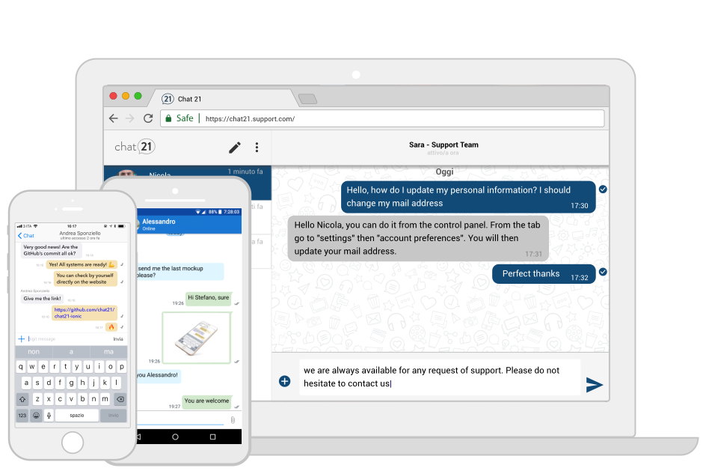706x474 pixels.
Task: Click the plus attachment icon beside message box
Action: pyautogui.click(x=284, y=381)
